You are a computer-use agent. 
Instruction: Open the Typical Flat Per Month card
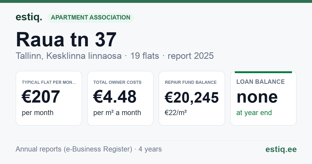pos(49,98)
